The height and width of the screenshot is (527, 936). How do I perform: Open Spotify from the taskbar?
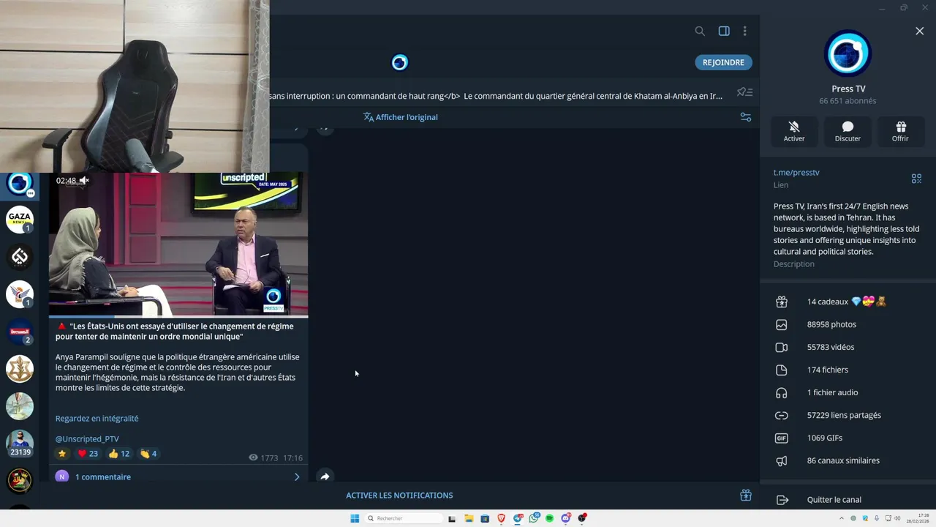coord(549,518)
